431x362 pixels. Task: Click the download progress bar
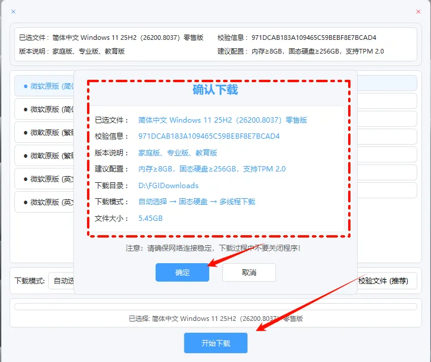tap(216, 307)
